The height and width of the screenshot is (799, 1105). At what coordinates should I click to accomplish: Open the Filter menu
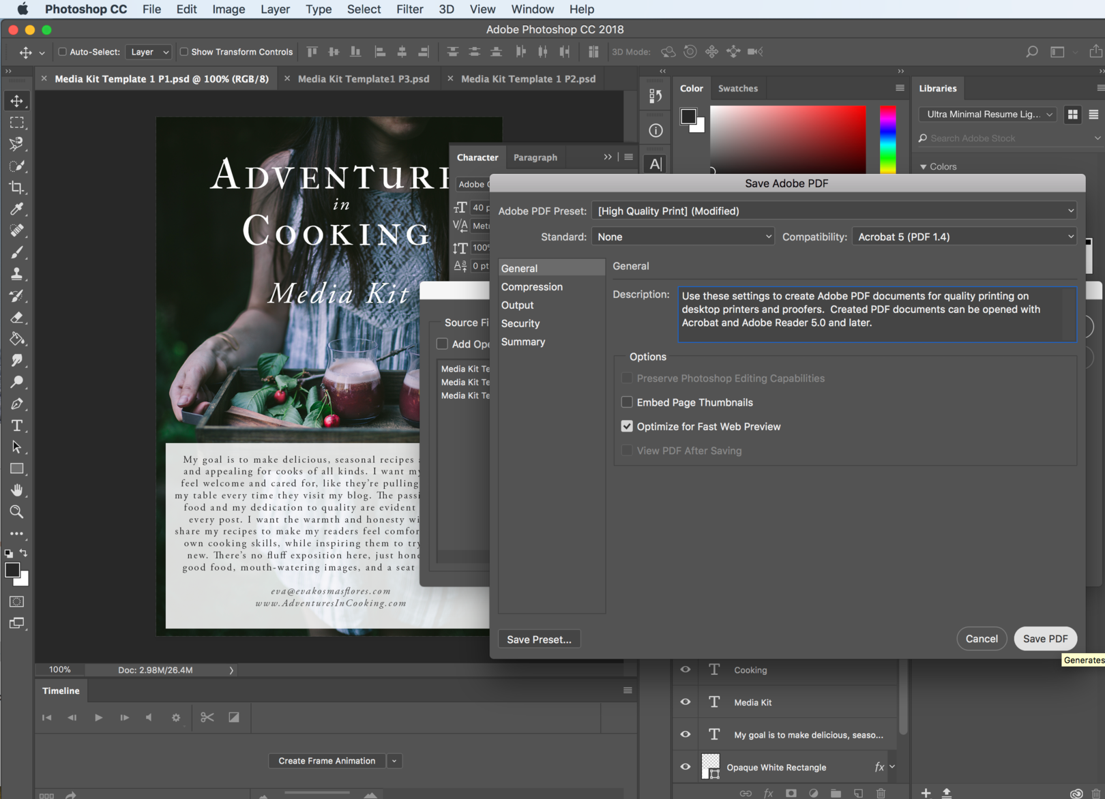tap(409, 9)
